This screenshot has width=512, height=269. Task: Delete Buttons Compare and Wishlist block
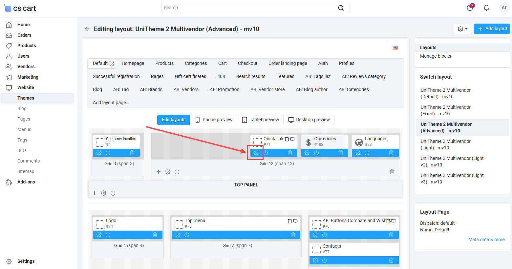click(x=391, y=235)
